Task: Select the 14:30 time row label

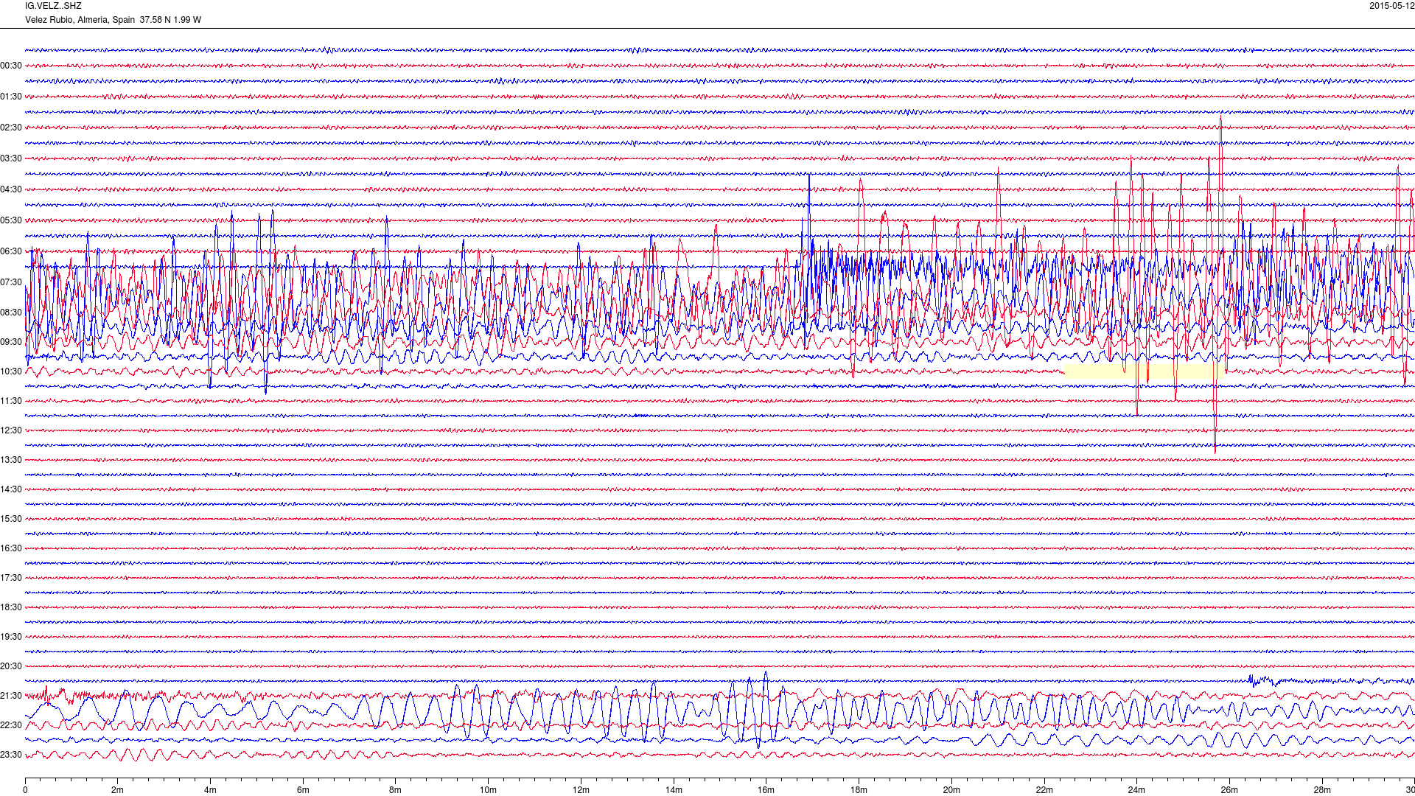Action: tap(11, 489)
